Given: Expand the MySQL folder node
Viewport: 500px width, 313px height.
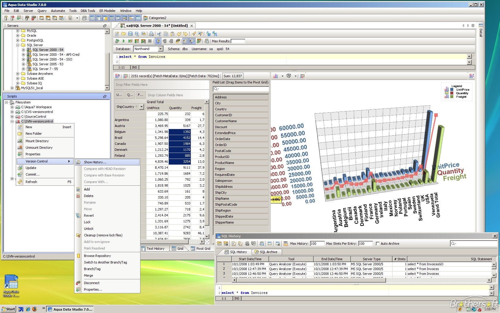Looking at the screenshot, I should click(x=18, y=31).
